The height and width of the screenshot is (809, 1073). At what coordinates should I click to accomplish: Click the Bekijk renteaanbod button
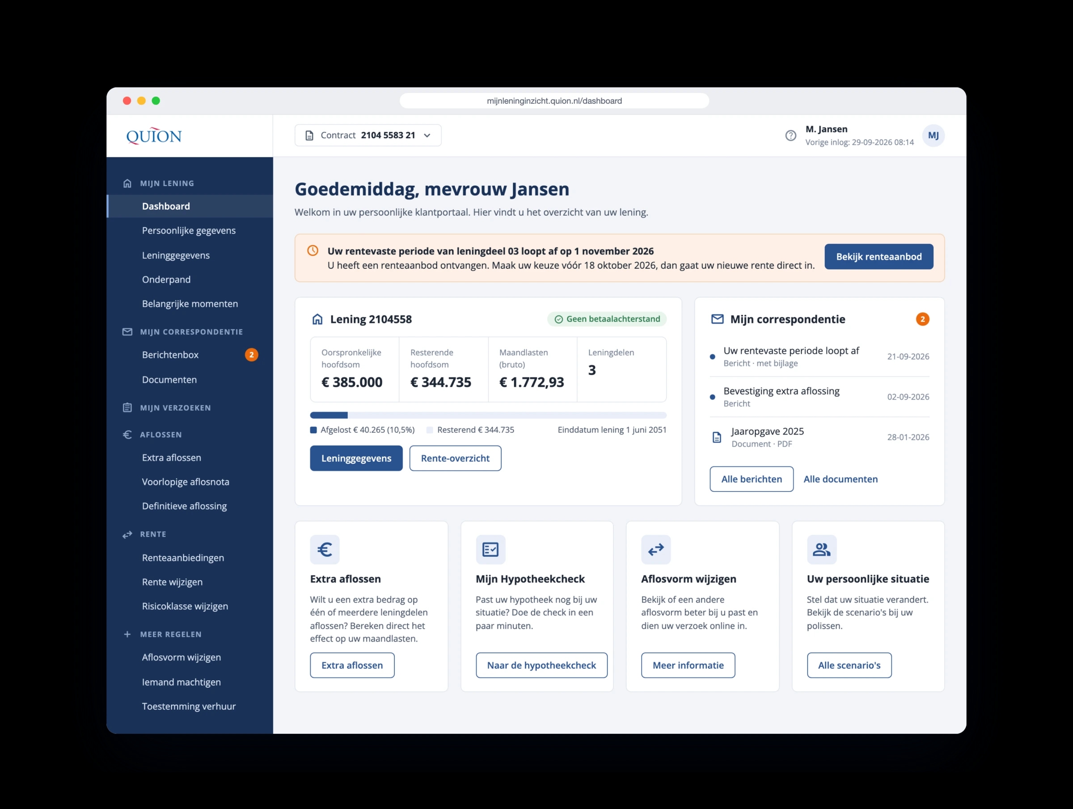[879, 257]
